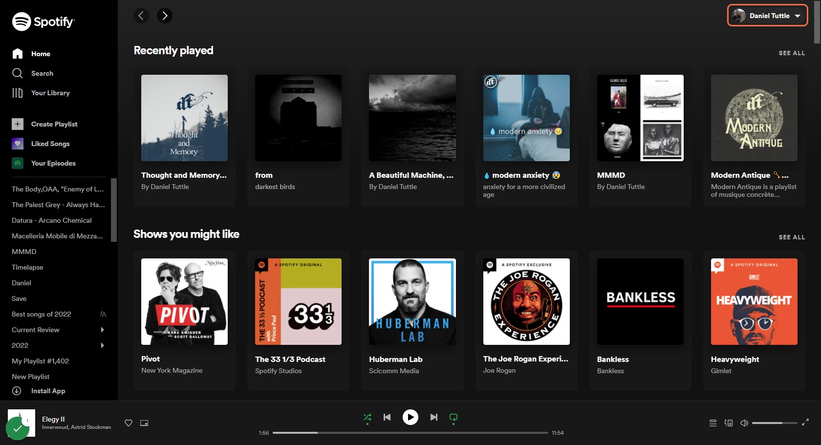821x445 pixels.
Task: Click the Your Library icon
Action: click(18, 93)
